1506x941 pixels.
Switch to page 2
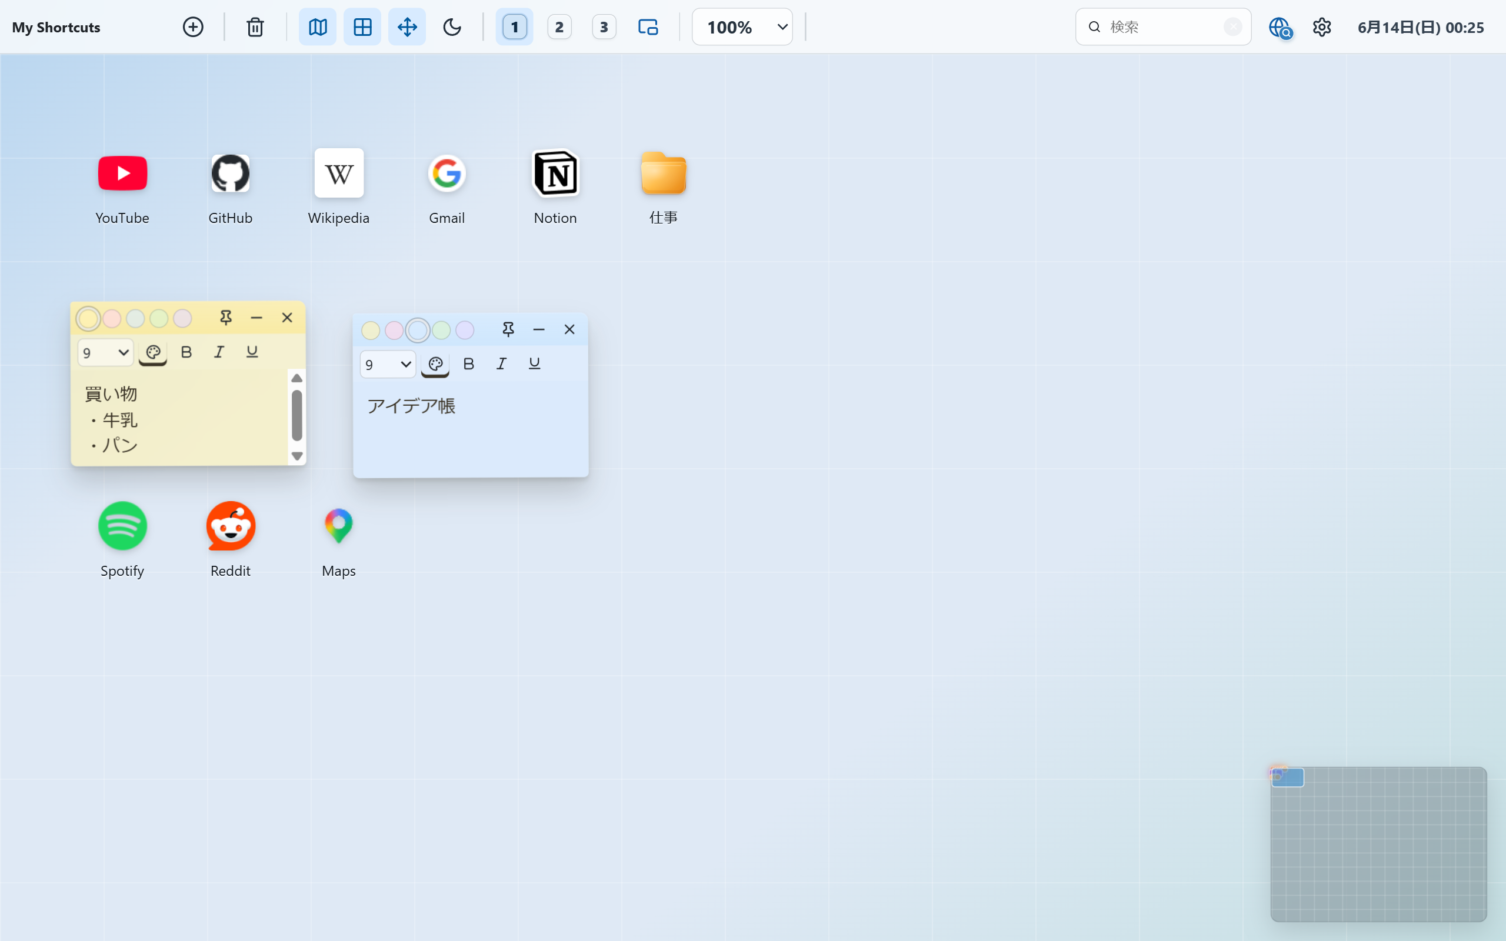[559, 27]
